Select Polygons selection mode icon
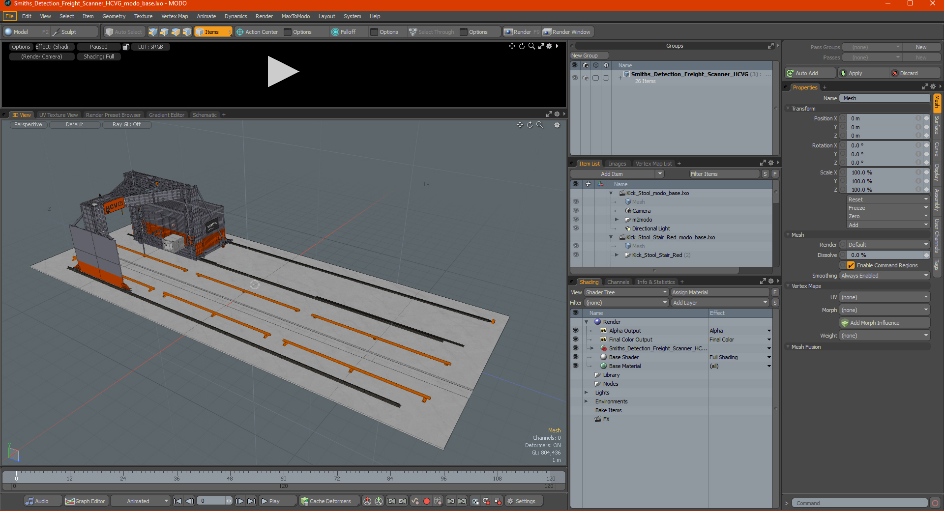Image resolution: width=944 pixels, height=511 pixels. pos(176,32)
